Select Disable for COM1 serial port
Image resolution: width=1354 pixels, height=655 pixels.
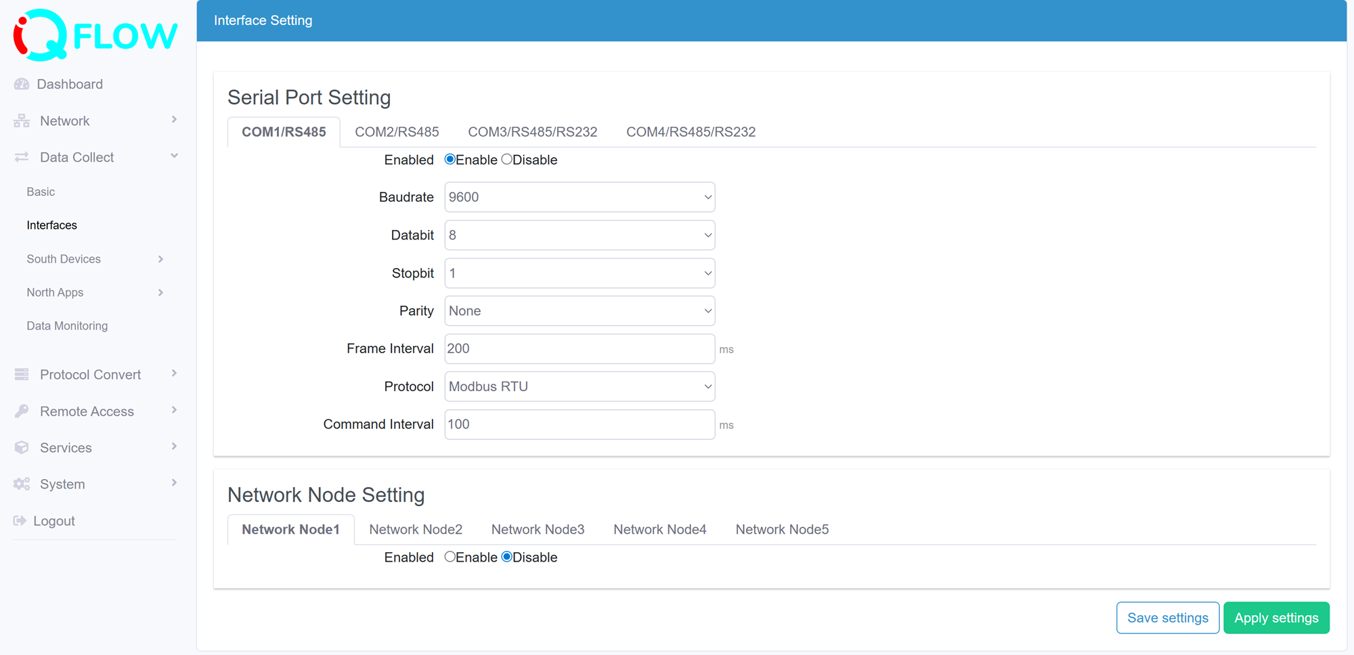507,159
